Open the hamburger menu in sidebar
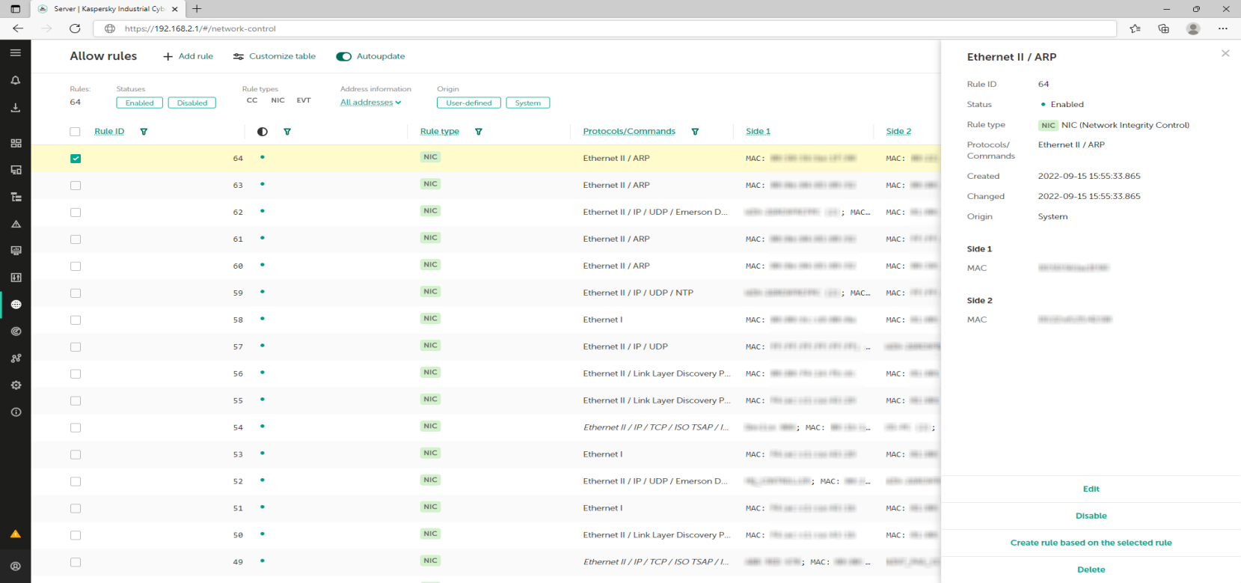The width and height of the screenshot is (1241, 583). click(x=16, y=53)
